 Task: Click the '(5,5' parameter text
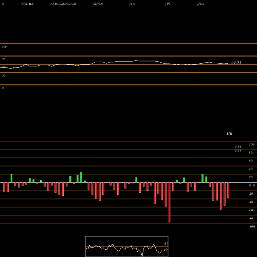132,4
